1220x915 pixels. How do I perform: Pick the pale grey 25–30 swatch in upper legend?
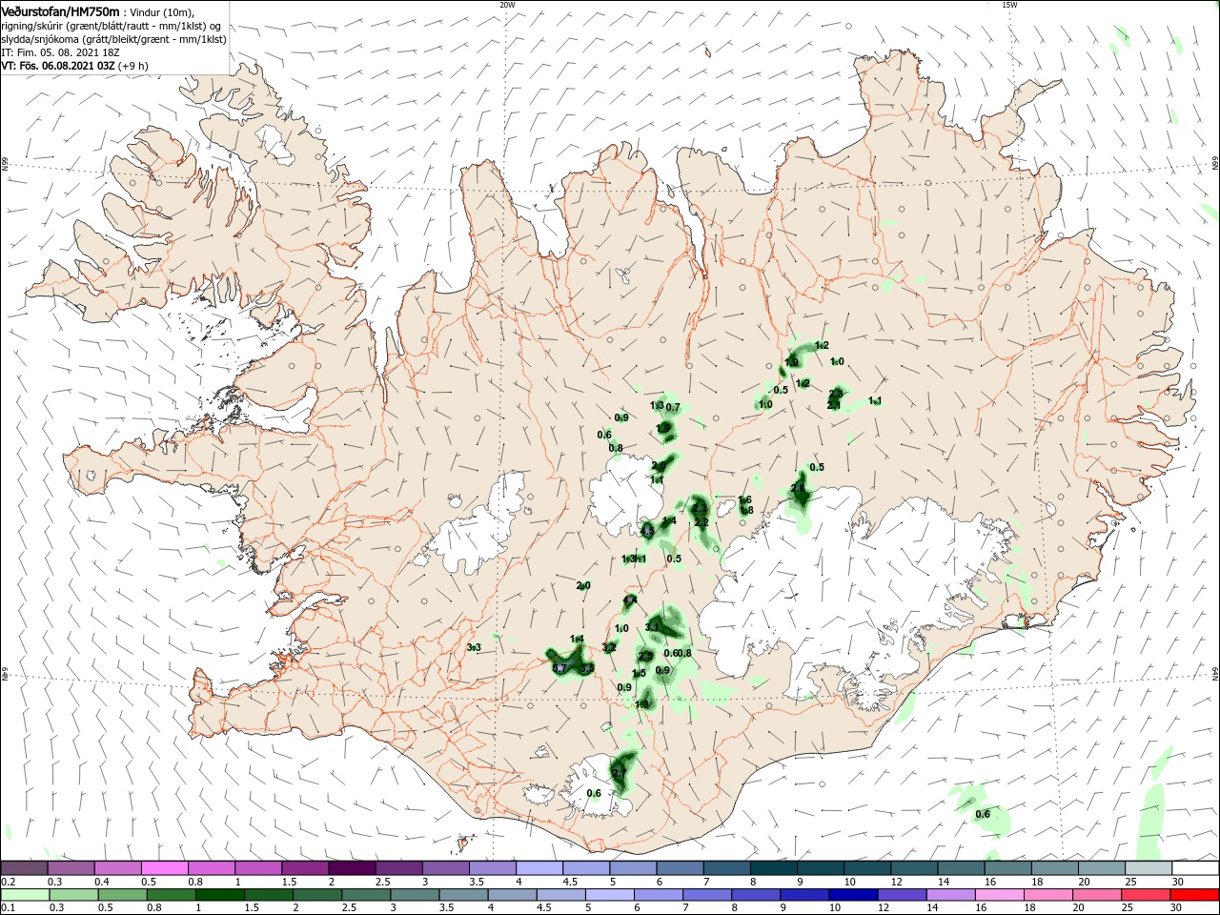(x=1148, y=868)
